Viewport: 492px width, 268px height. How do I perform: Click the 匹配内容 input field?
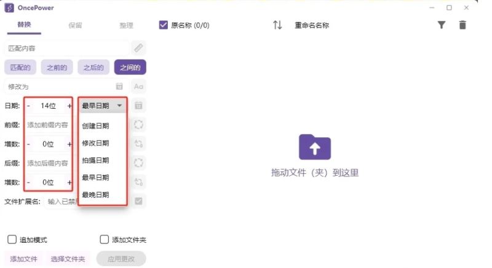point(67,49)
